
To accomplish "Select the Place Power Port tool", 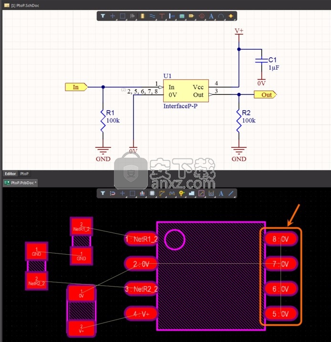I will [x=162, y=16].
